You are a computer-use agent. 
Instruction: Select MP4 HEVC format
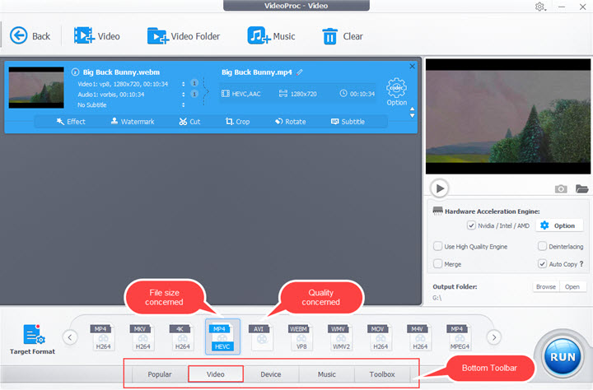(x=222, y=337)
